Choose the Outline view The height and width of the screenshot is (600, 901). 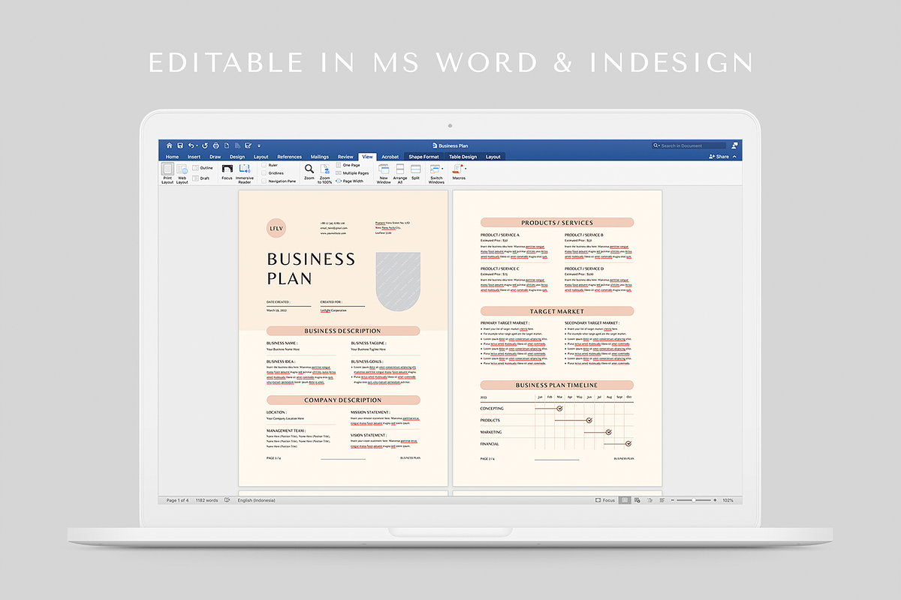tap(203, 168)
